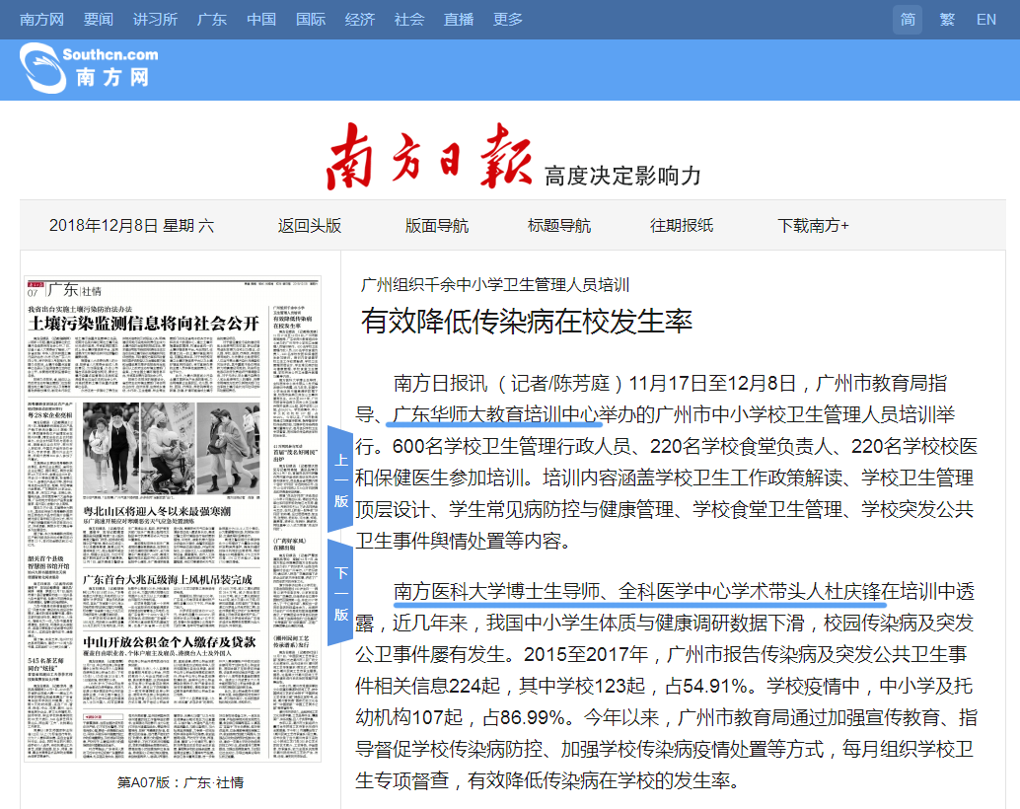The width and height of the screenshot is (1020, 809).
Task: Click 广东首台大兆瓦级海上风机吊装完成 story in preview
Action: (167, 579)
